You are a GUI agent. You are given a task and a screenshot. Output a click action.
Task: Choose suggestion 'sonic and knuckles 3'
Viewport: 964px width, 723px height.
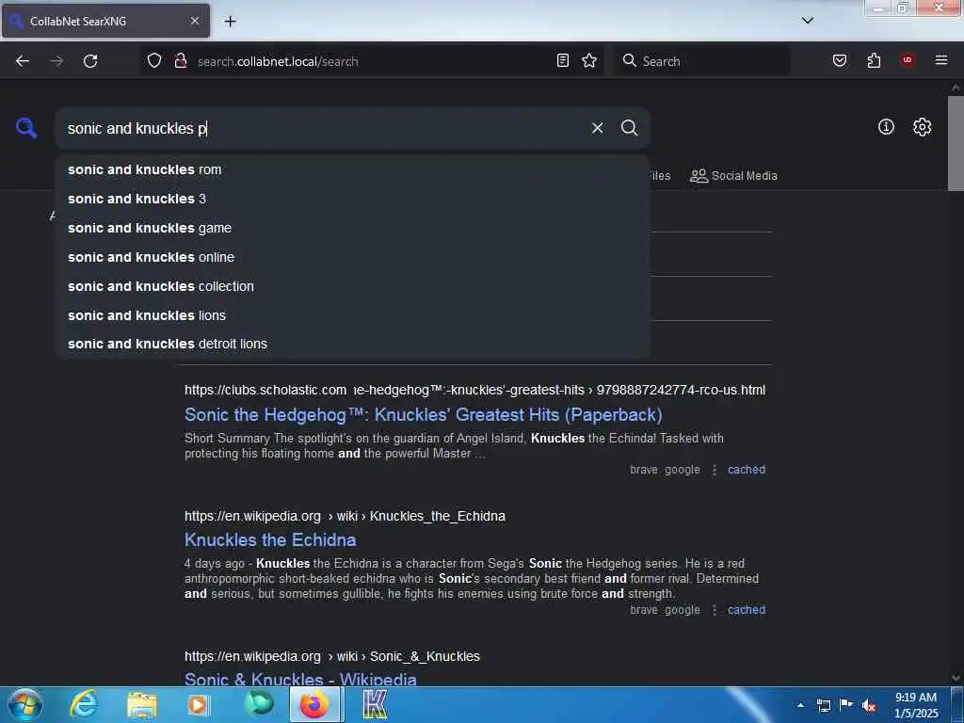[x=352, y=199]
